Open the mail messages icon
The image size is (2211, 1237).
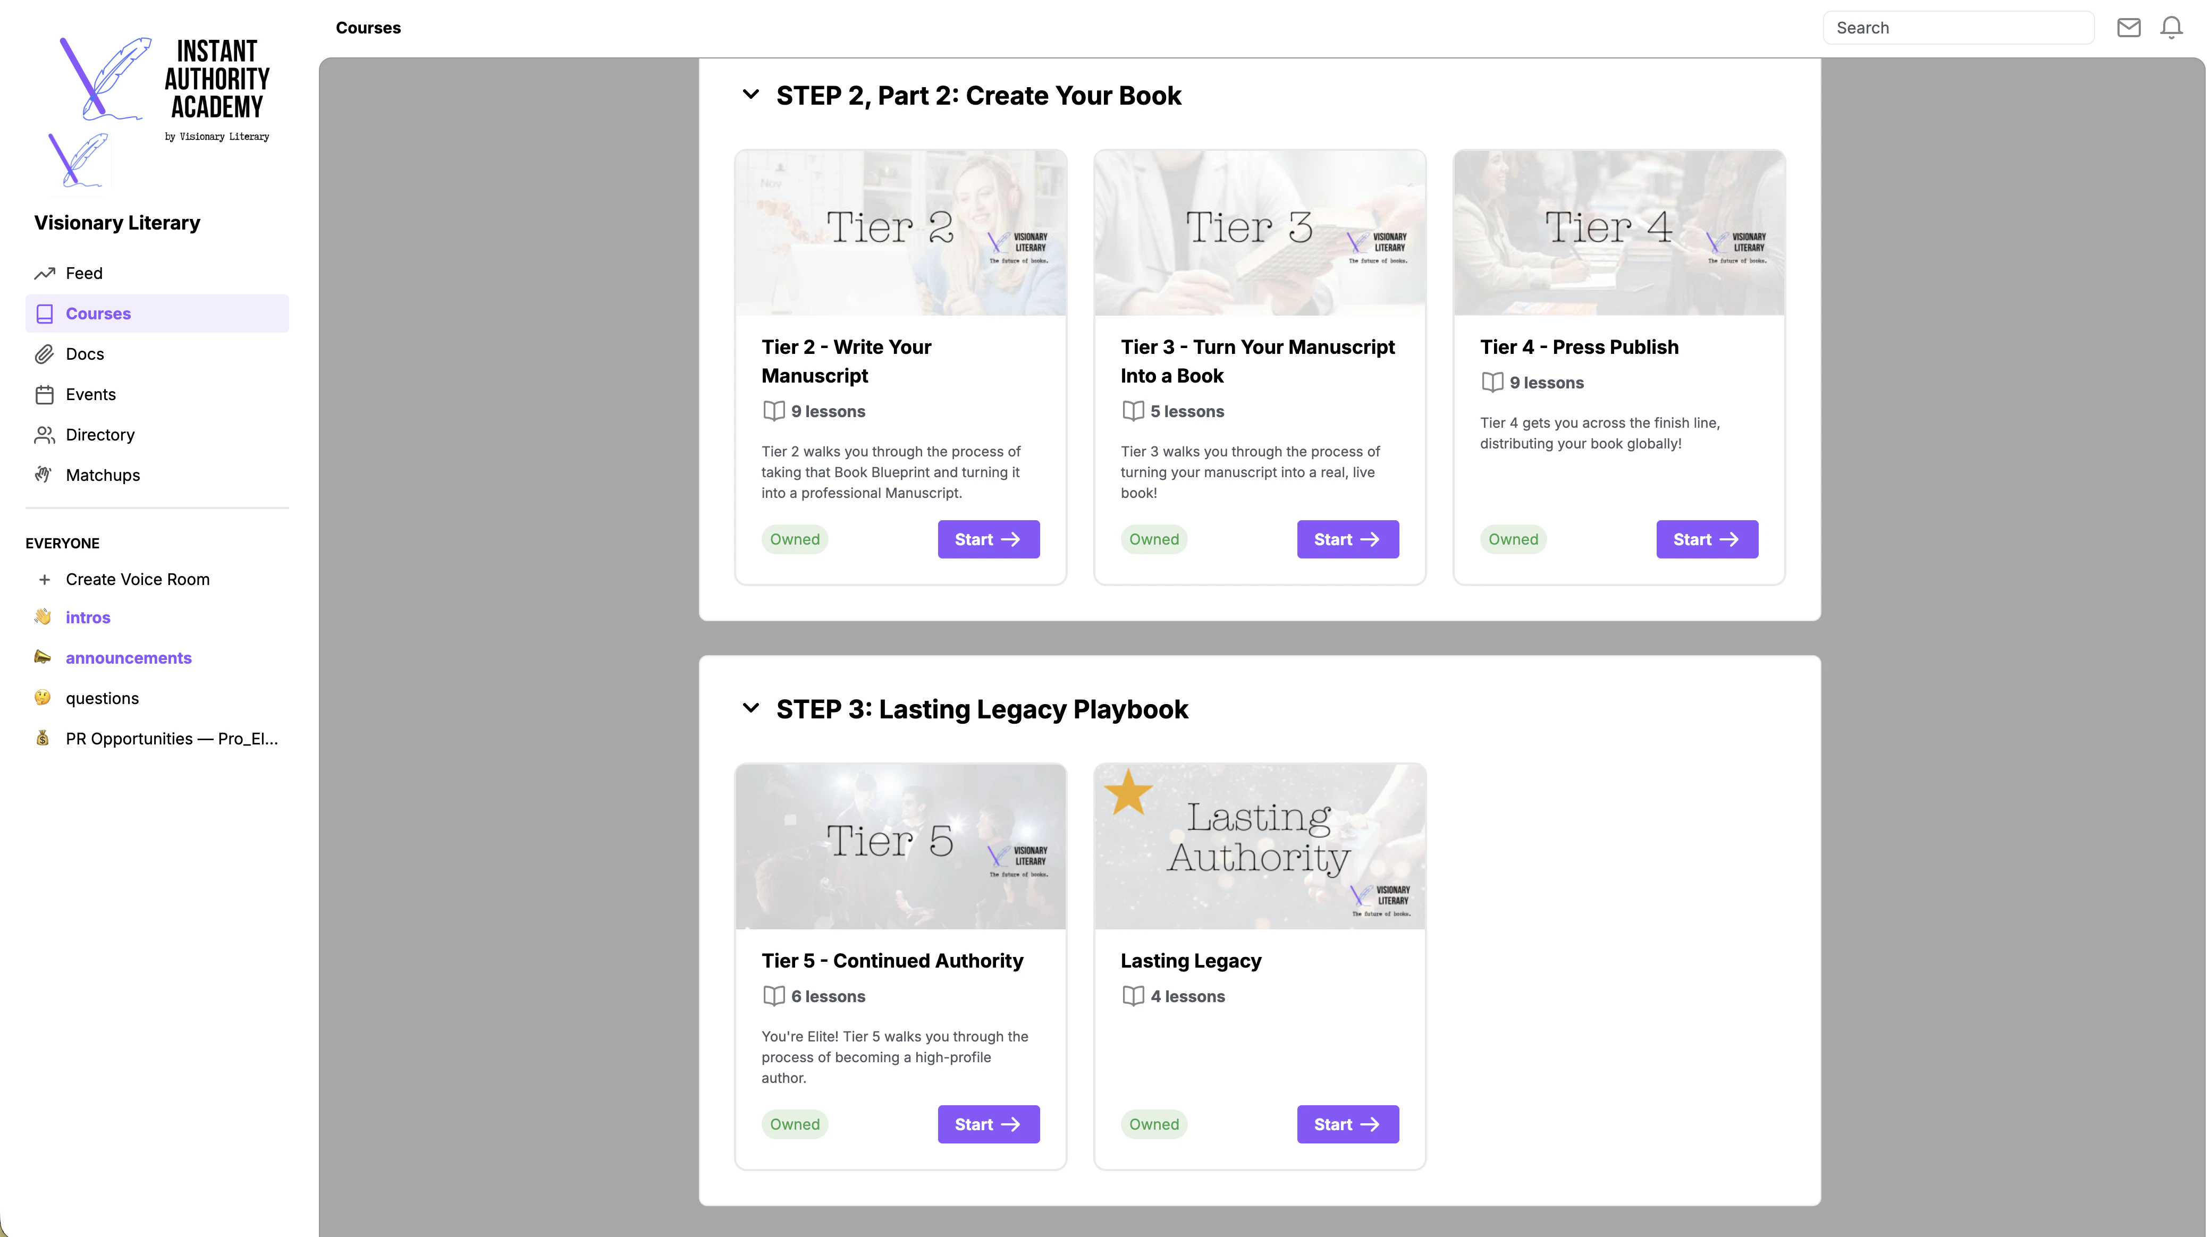(x=2128, y=28)
